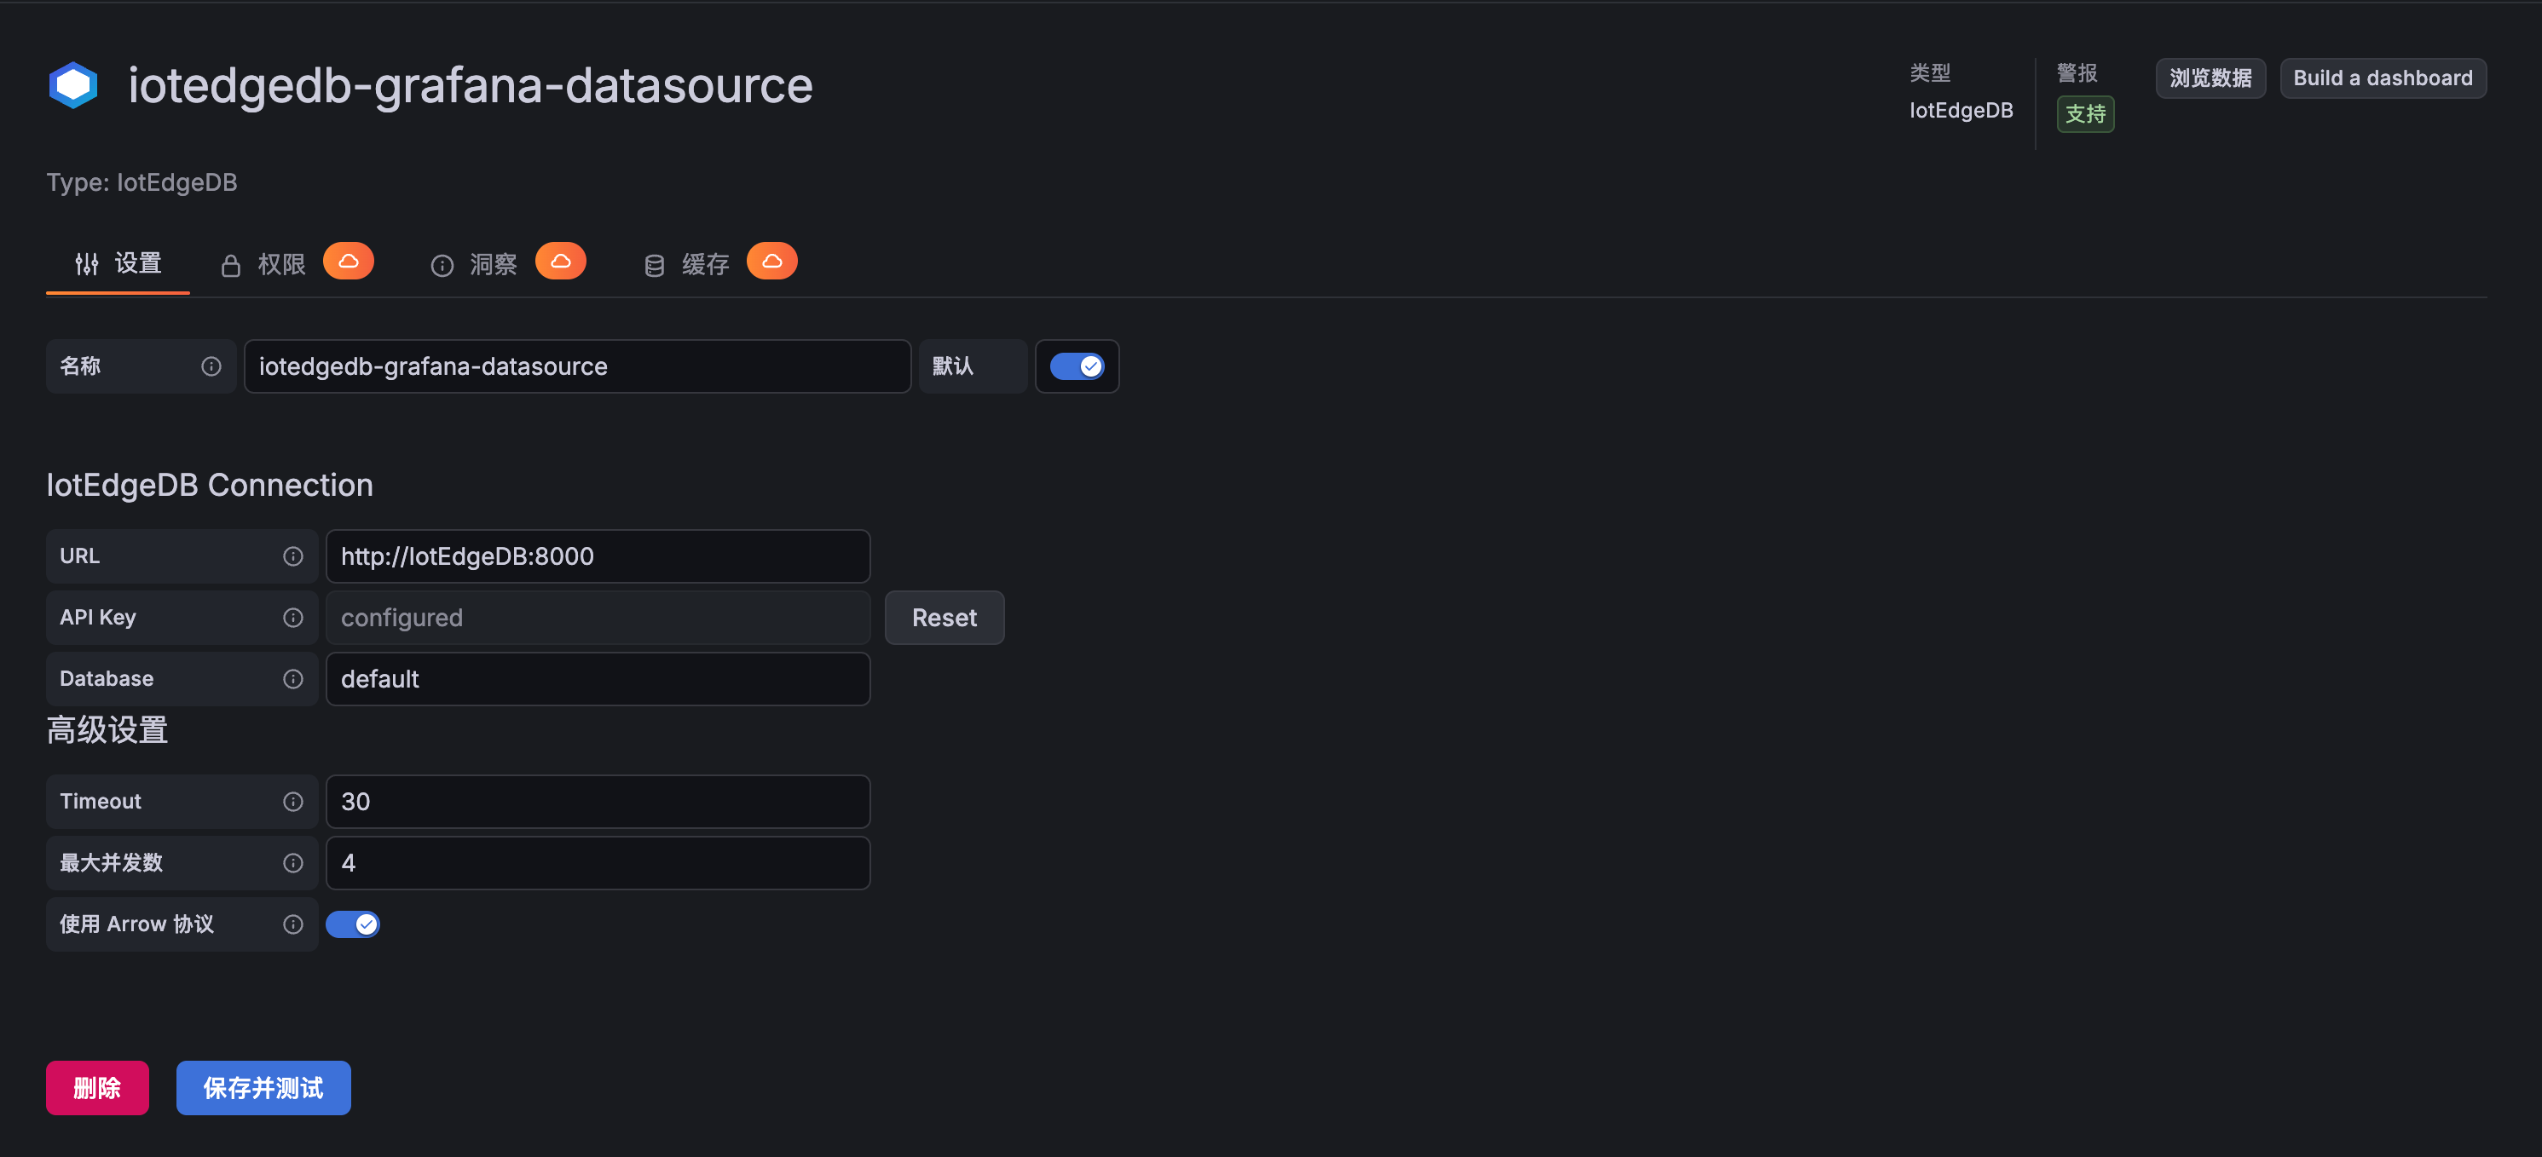Image resolution: width=2542 pixels, height=1157 pixels.
Task: Click the info icon next to 最大并发数
Action: (293, 863)
